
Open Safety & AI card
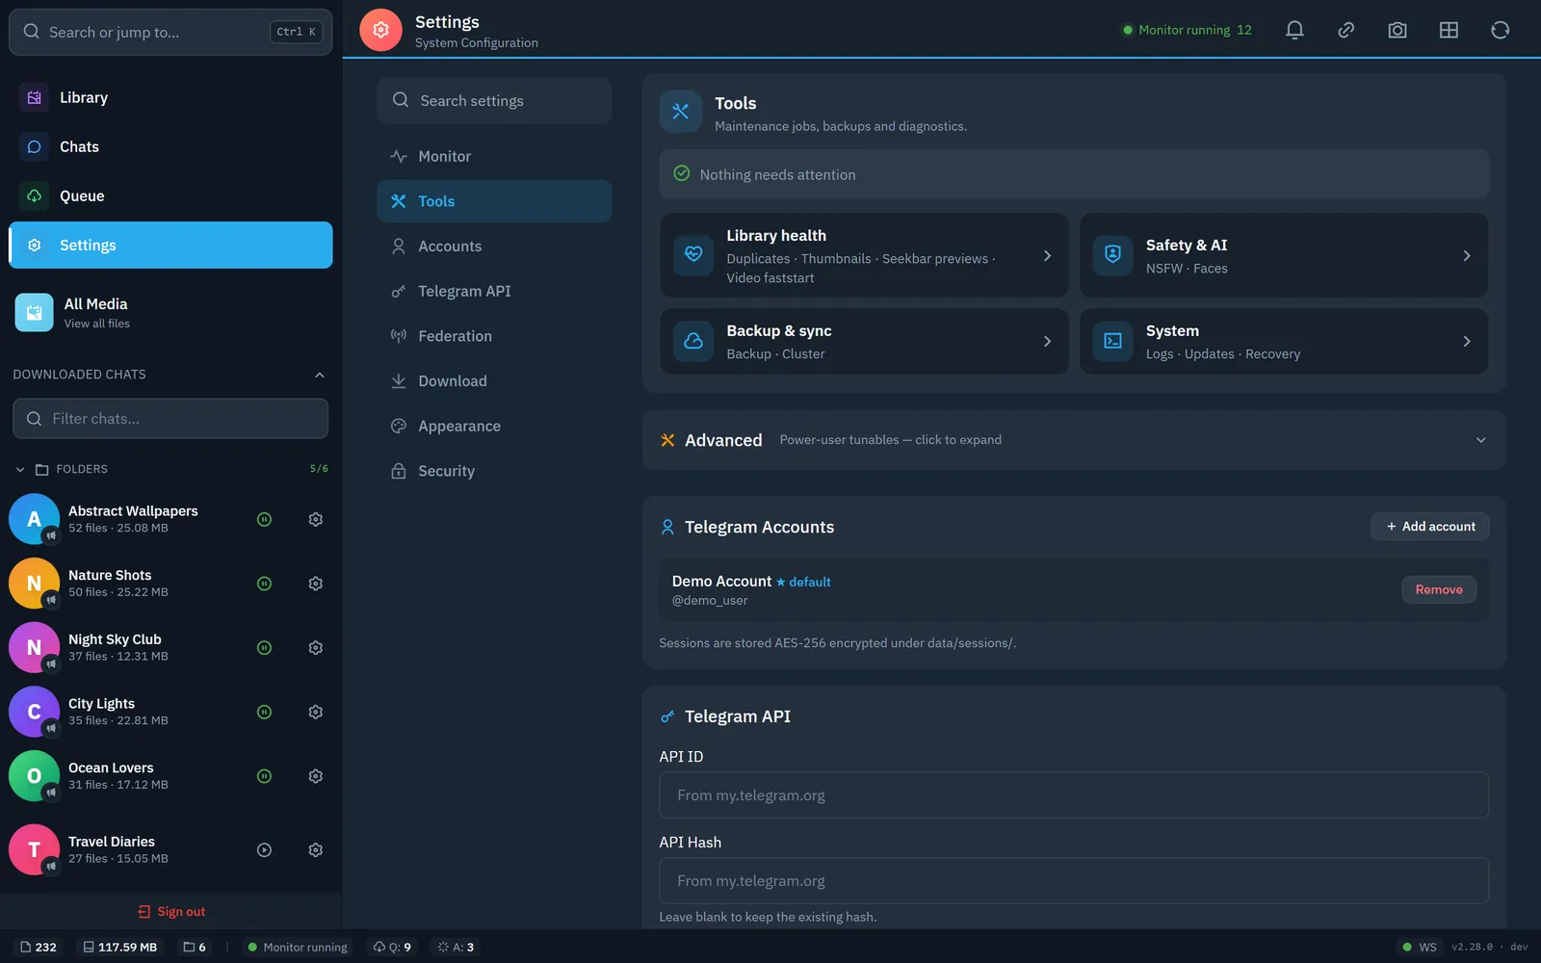click(1284, 255)
